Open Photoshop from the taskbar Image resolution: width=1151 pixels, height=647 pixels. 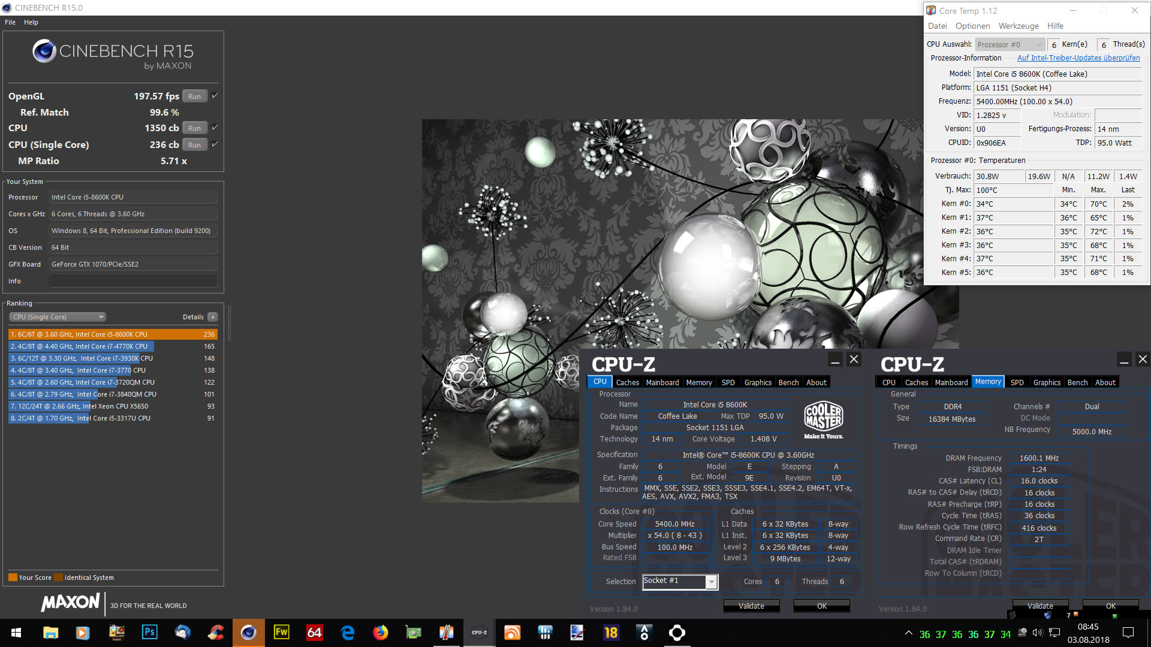tap(149, 633)
